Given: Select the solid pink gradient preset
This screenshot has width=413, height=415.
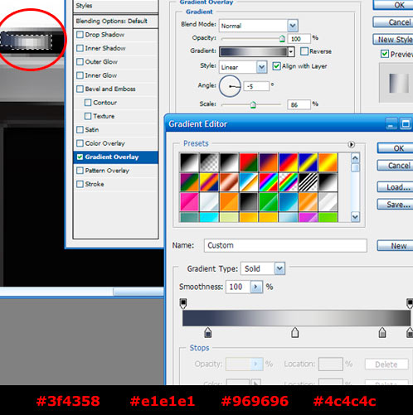Looking at the screenshot, I should pyautogui.click(x=189, y=201).
